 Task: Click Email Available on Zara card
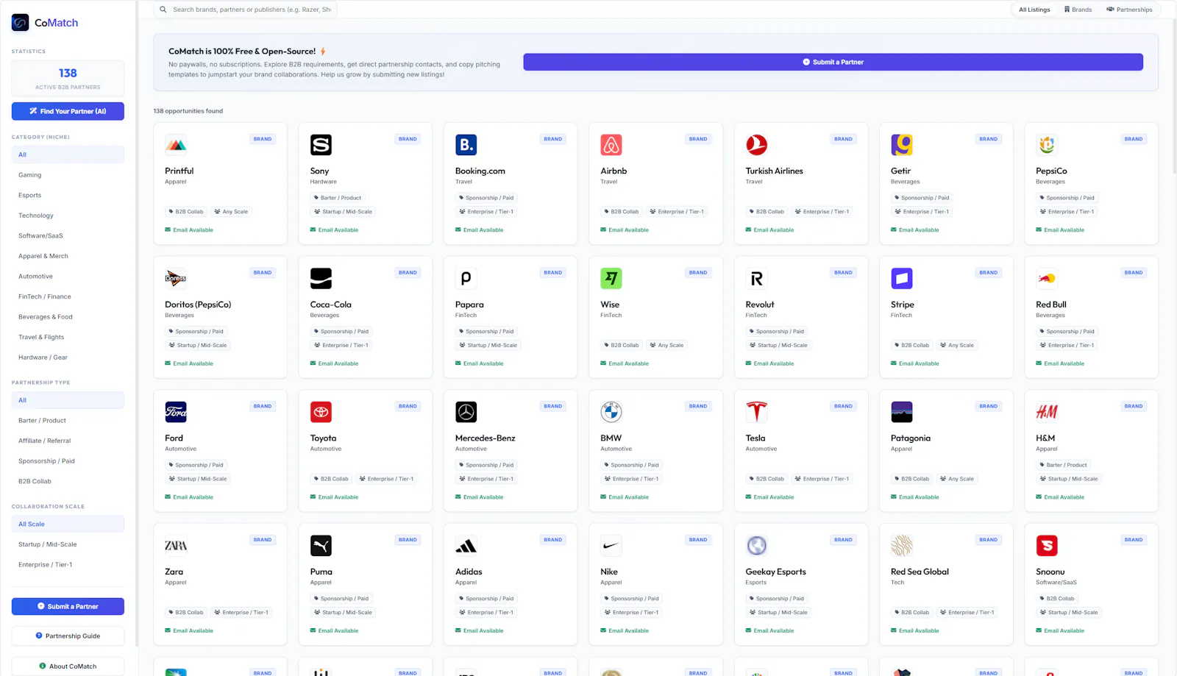189,631
